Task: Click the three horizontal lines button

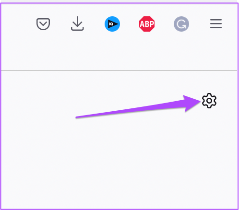Action: coord(216,23)
